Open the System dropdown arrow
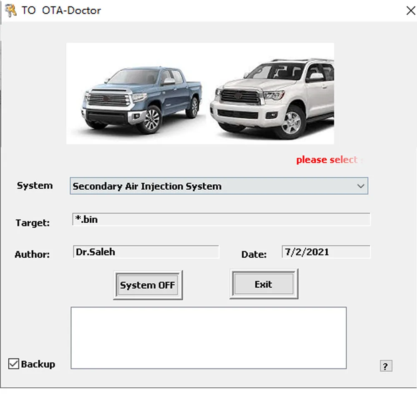The height and width of the screenshot is (417, 417). click(361, 186)
